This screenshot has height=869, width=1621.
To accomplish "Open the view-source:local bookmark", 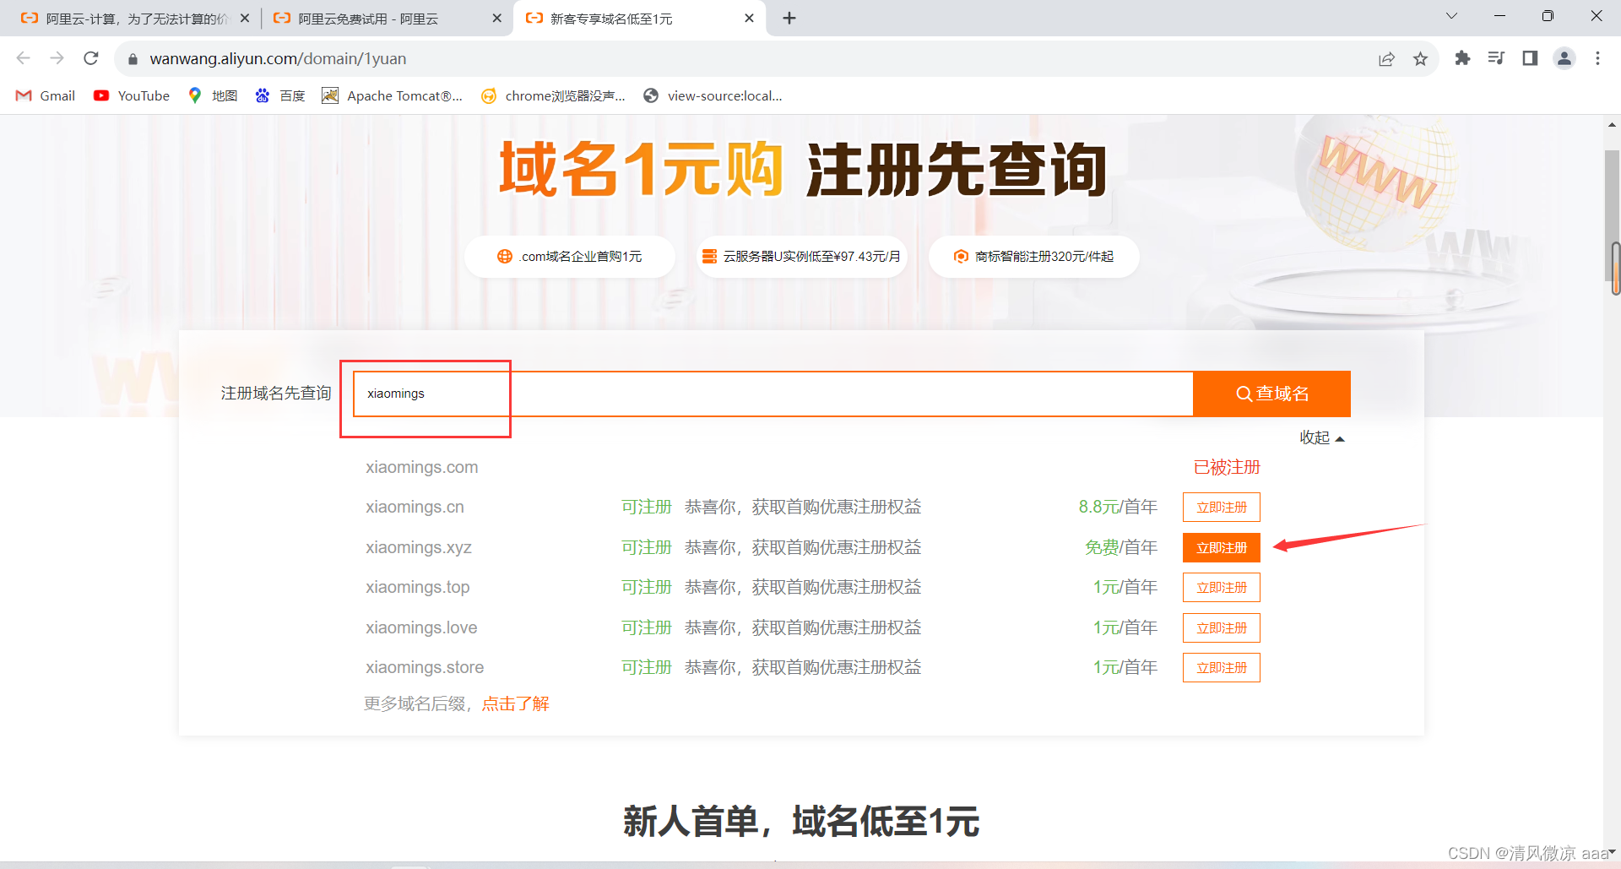I will coord(713,95).
